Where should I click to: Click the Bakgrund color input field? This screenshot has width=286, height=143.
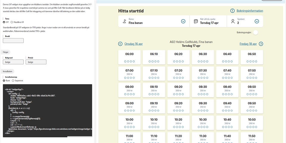point(13,62)
